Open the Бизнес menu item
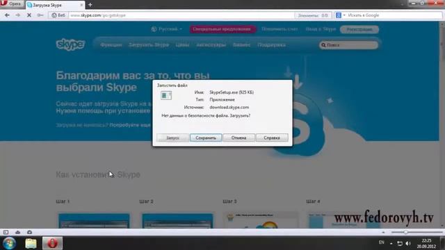This screenshot has height=250, width=445. pyautogui.click(x=241, y=44)
